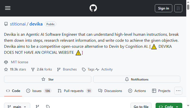Open the hamburger navigation menu
The image size is (190, 108).
(x=8, y=8)
